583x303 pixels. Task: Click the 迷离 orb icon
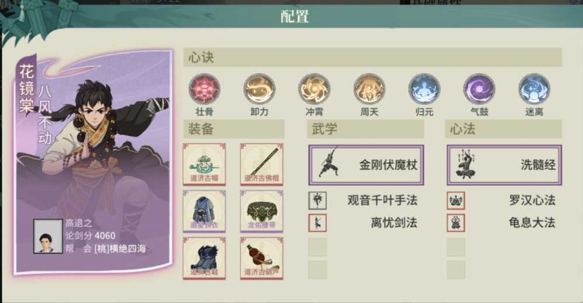point(534,89)
